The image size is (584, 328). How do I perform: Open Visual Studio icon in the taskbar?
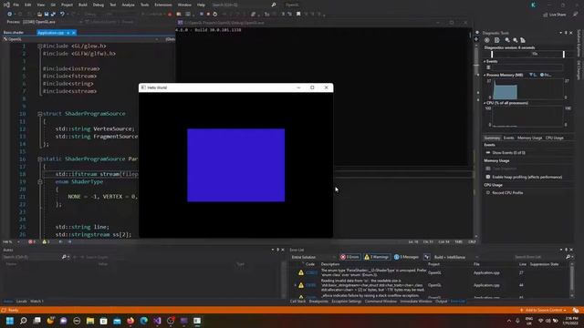click(157, 321)
